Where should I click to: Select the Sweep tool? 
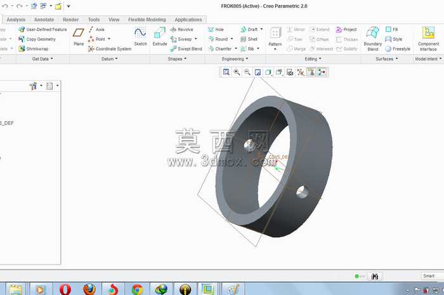[x=181, y=39]
